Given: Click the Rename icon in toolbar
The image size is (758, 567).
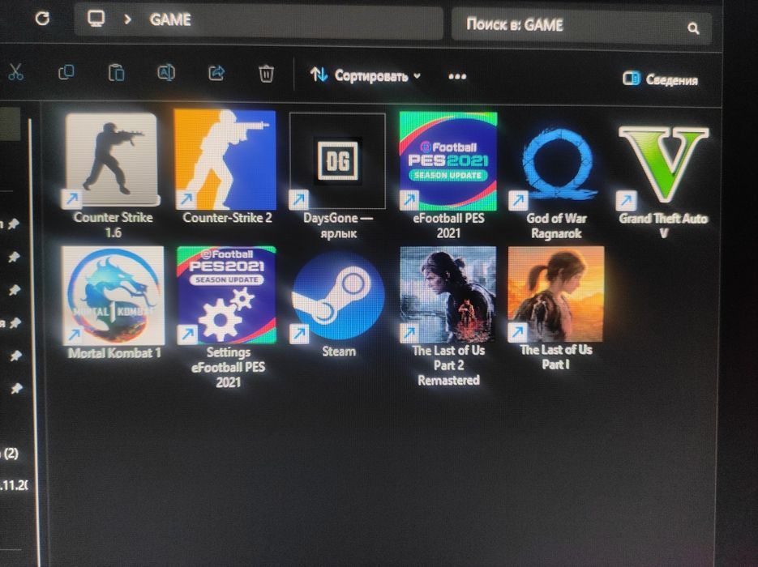Looking at the screenshot, I should click(x=166, y=73).
